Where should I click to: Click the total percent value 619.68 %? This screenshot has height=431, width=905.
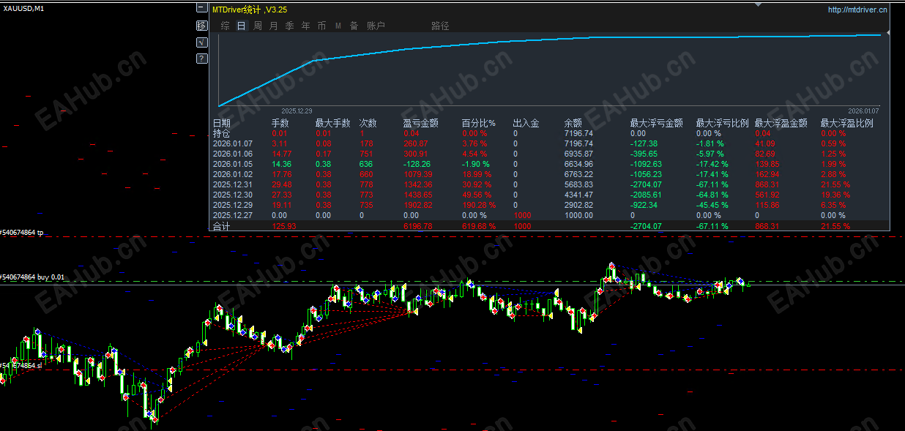[478, 227]
